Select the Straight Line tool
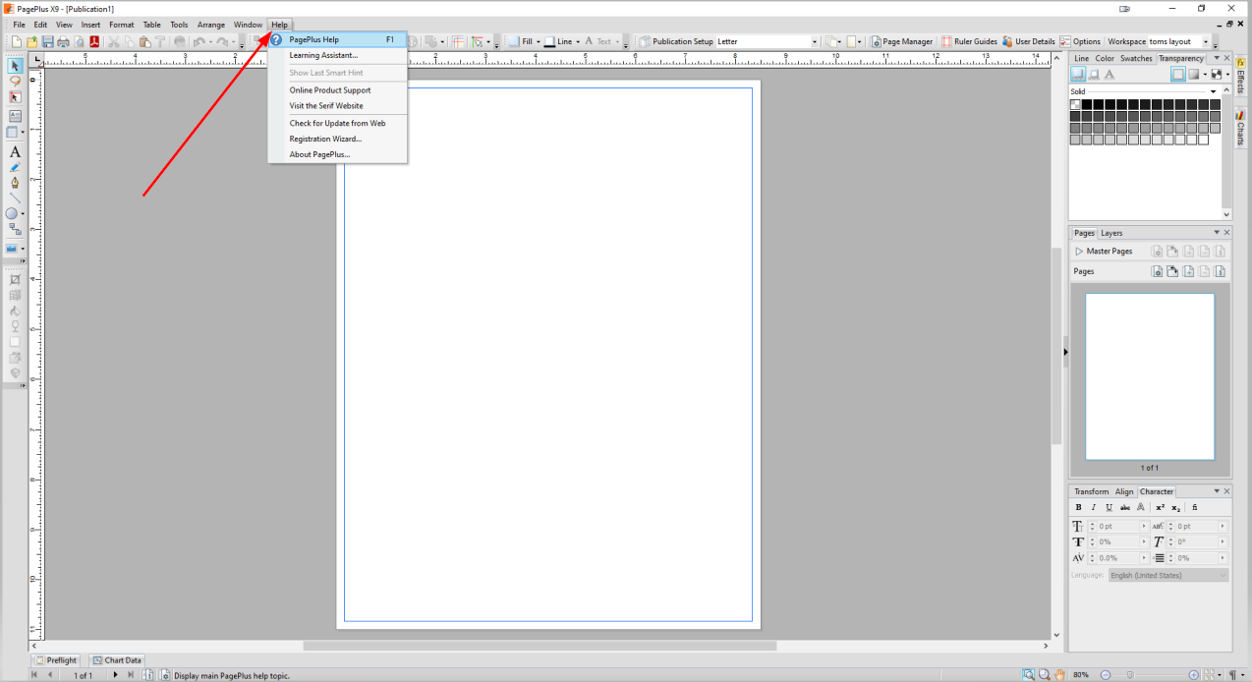1252x682 pixels. click(15, 198)
